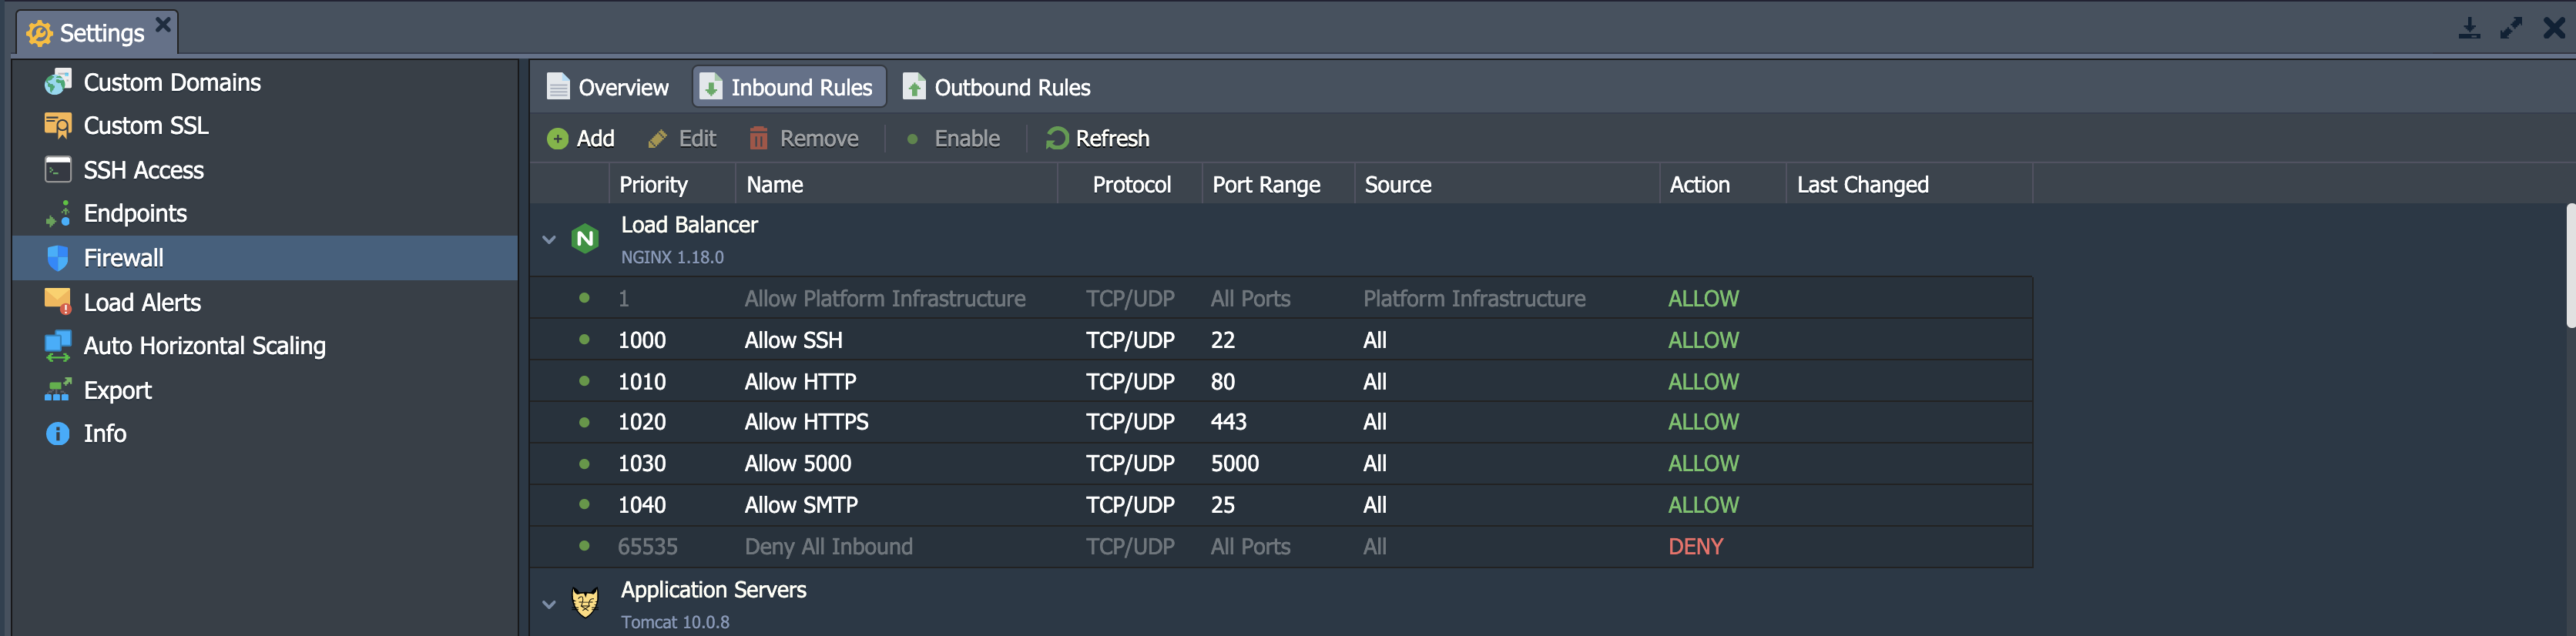The image size is (2576, 636).
Task: Collapse the Application Servers group chevron
Action: 549,604
